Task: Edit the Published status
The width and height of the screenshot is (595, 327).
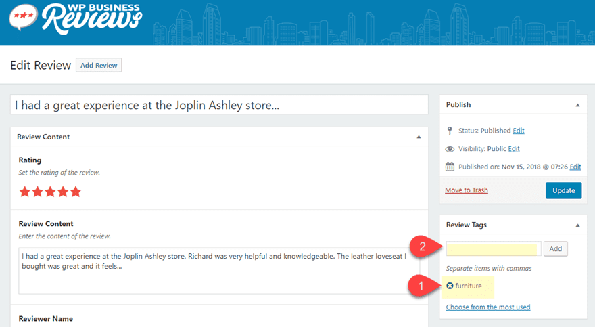Action: (519, 131)
